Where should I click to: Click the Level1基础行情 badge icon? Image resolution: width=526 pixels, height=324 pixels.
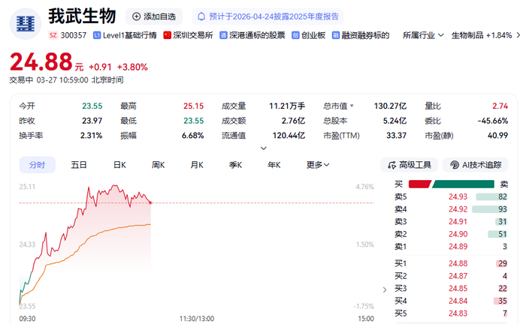(x=97, y=35)
